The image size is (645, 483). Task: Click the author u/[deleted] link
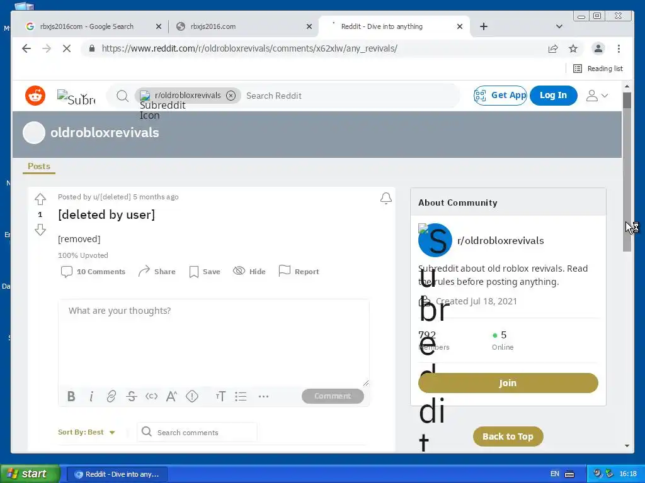click(x=112, y=197)
